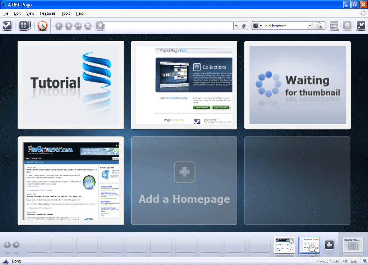The image size is (368, 265).
Task: Click the plus icon to add new tab
Action: [x=329, y=245]
